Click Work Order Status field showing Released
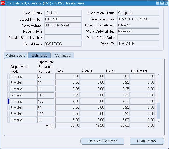The height and width of the screenshot is (149, 169). tap(138, 31)
